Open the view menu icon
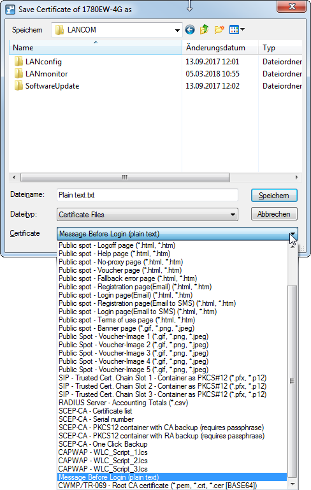311x490 pixels. pyautogui.click(x=237, y=30)
